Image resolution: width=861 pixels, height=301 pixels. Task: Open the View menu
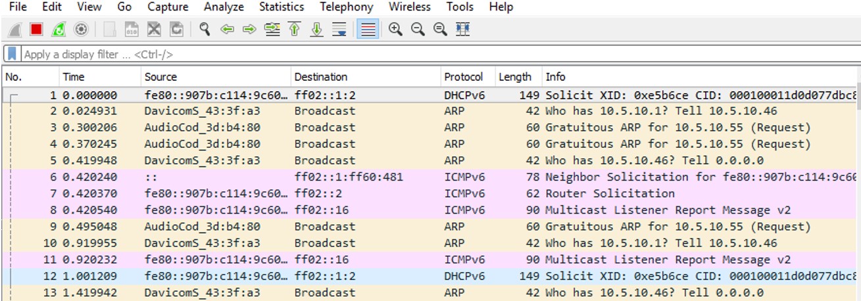tap(89, 7)
